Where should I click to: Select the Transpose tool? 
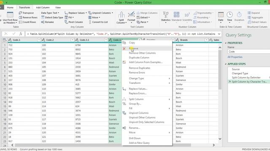click(x=26, y=13)
